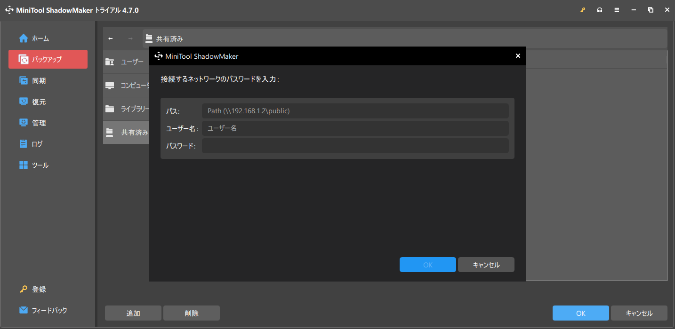Open the 管理 section

point(48,123)
